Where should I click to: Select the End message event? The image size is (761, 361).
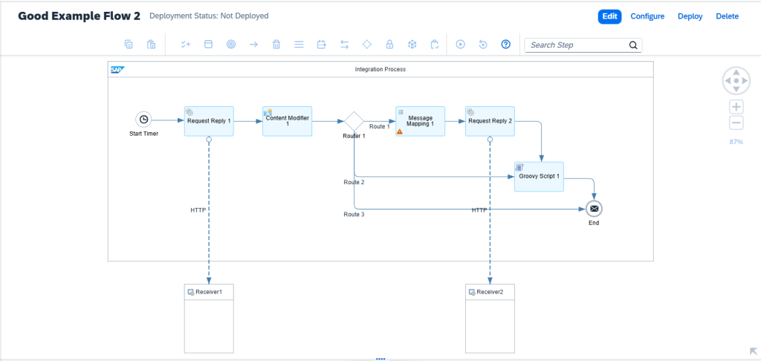(594, 209)
